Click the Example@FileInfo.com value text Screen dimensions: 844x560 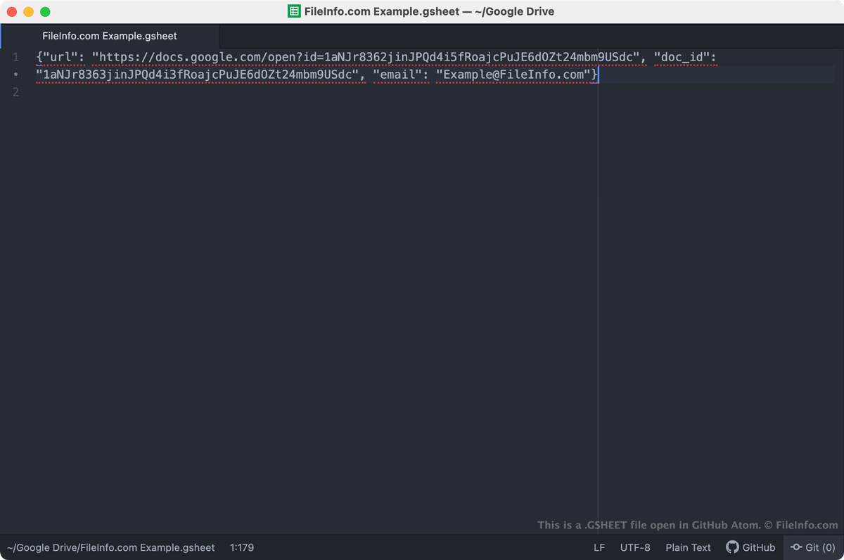tap(513, 75)
